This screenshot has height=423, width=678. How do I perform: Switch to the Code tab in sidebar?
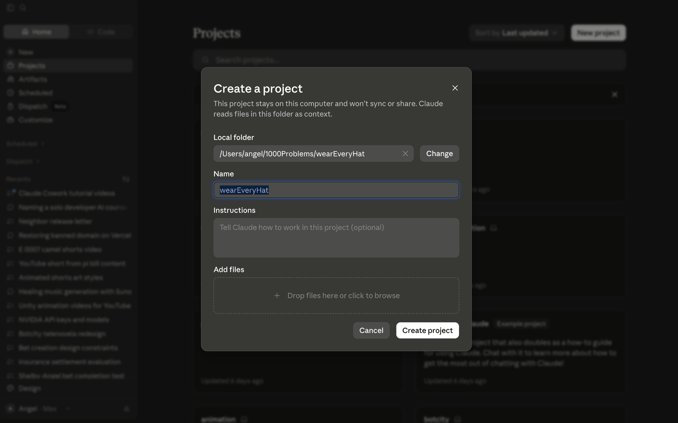point(101,32)
